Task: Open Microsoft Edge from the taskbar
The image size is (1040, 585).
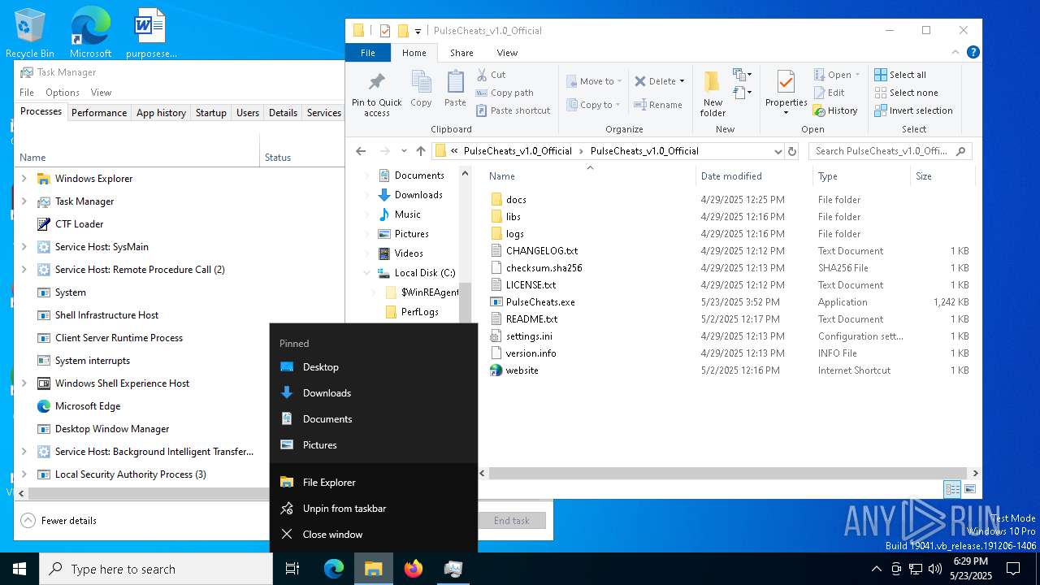Action: [x=334, y=569]
